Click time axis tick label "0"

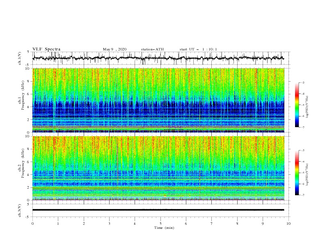32,224
